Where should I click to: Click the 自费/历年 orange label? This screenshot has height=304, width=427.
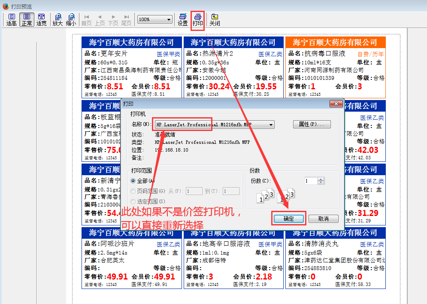tap(371, 54)
